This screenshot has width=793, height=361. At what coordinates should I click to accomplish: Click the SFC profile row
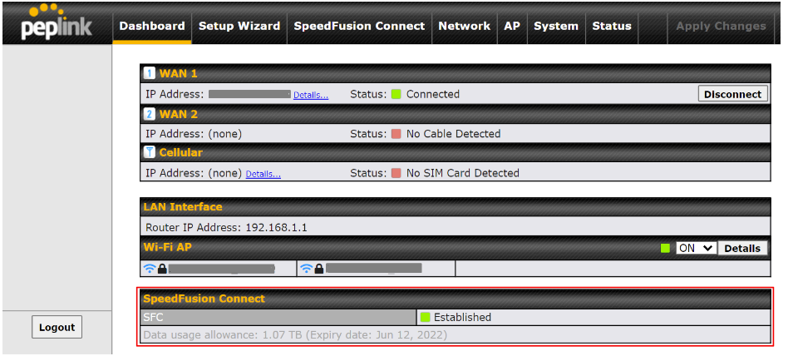[x=278, y=318]
